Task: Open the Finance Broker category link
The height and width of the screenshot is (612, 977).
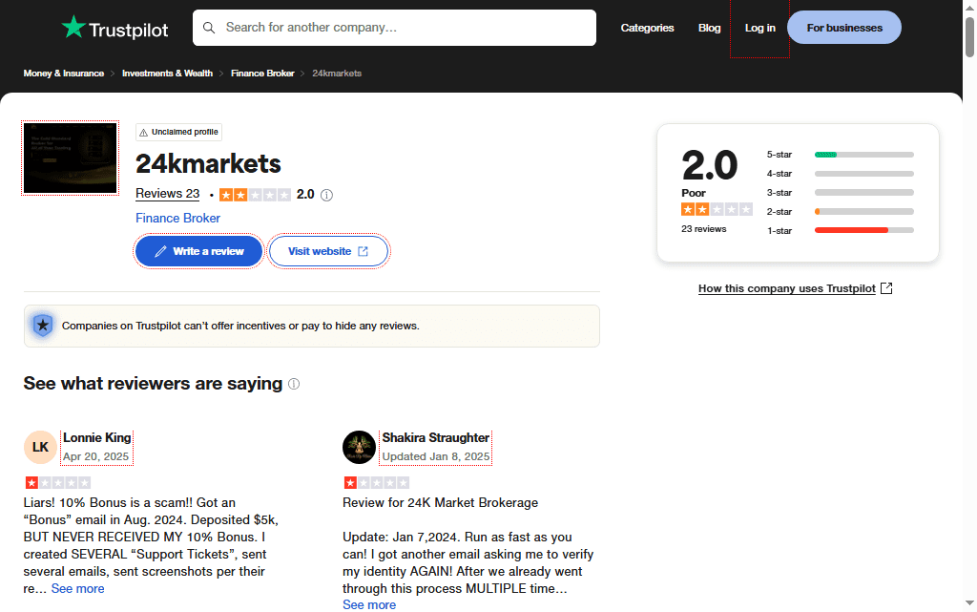Action: click(178, 218)
